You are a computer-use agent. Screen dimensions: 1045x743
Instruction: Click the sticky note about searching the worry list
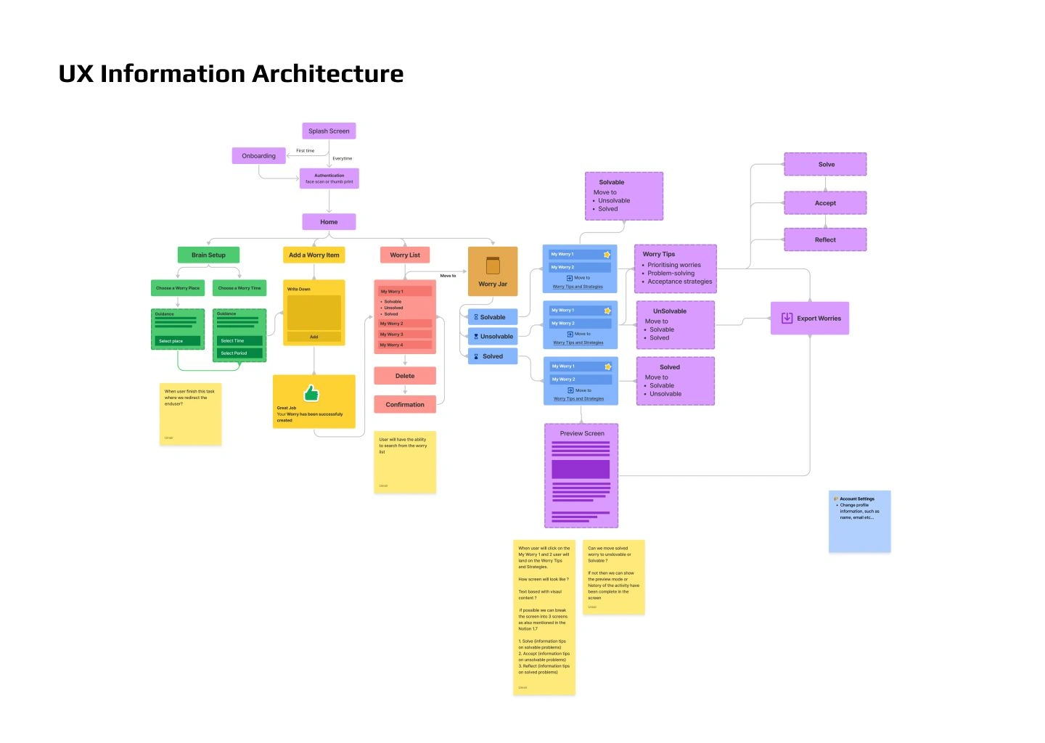pyautogui.click(x=405, y=463)
